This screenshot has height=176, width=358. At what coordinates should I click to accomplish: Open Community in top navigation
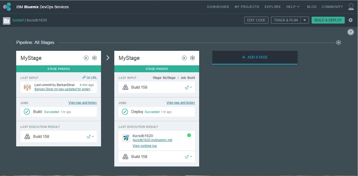332,7
